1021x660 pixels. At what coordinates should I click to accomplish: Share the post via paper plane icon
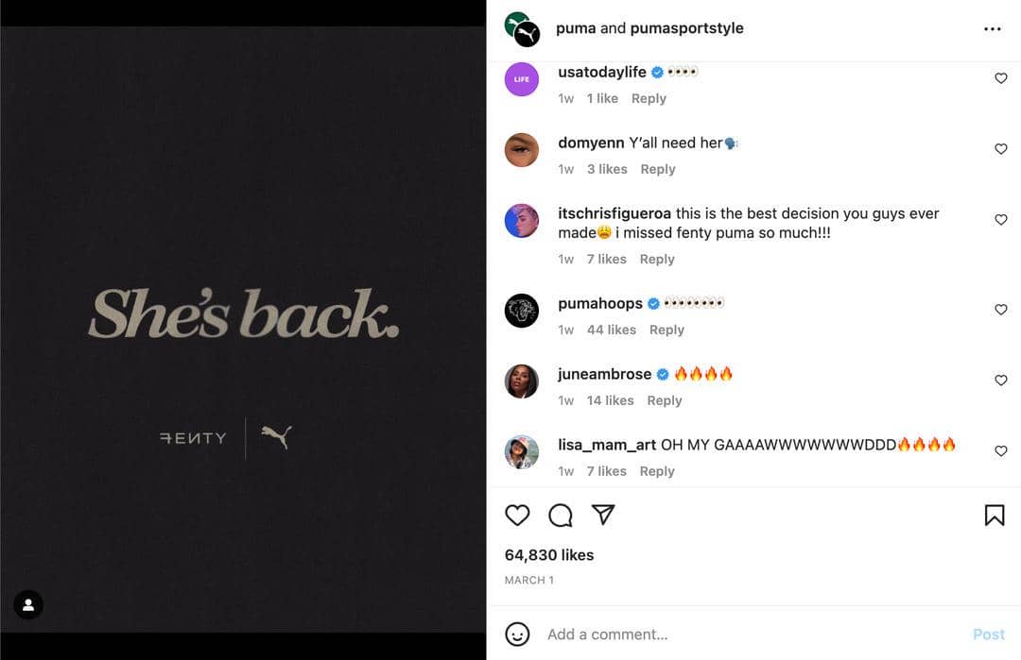(x=603, y=515)
